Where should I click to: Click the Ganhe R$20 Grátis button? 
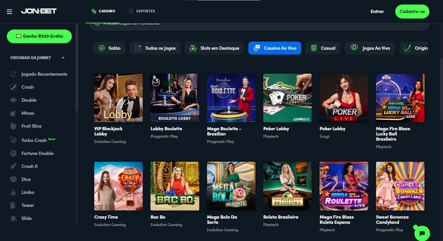[39, 36]
